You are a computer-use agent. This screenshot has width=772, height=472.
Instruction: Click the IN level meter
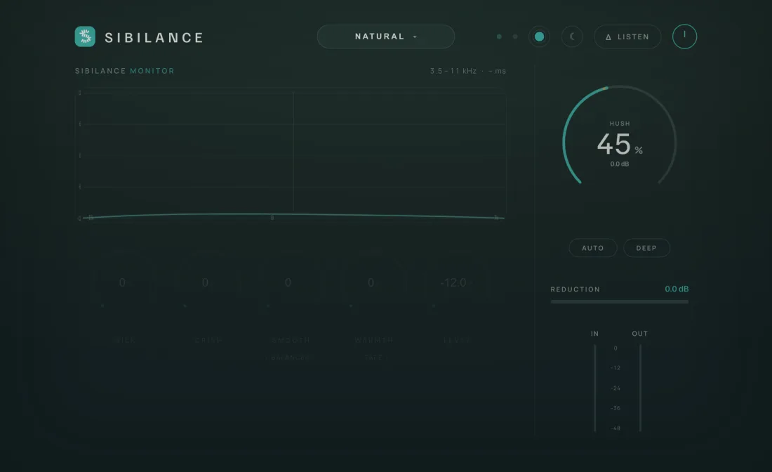point(594,388)
